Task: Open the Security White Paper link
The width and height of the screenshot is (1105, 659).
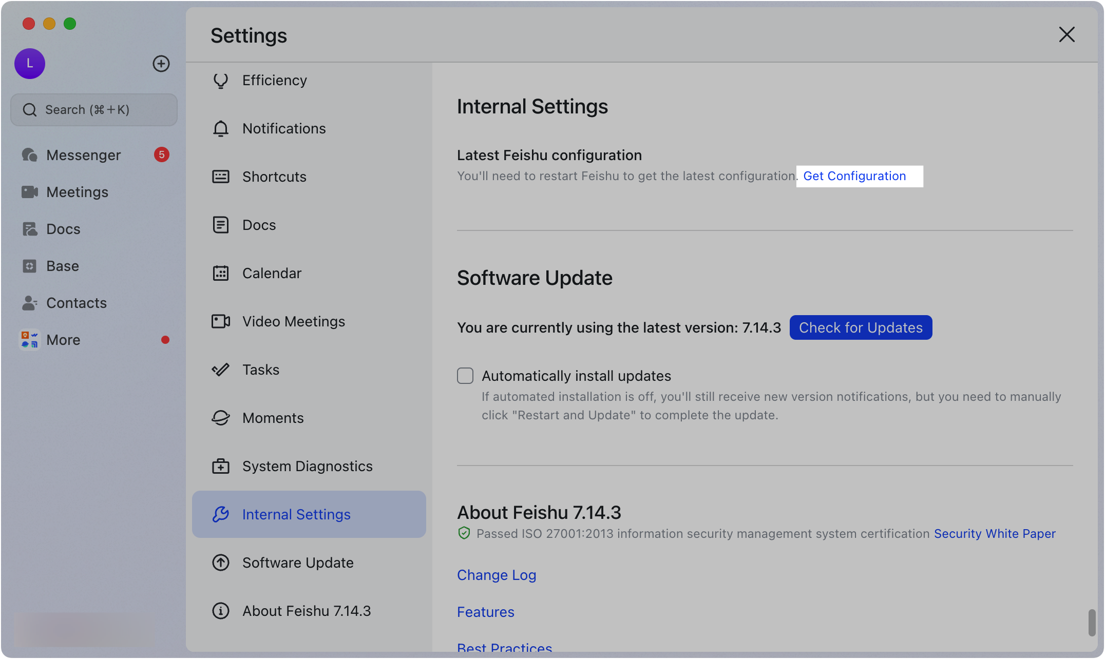Action: click(995, 534)
